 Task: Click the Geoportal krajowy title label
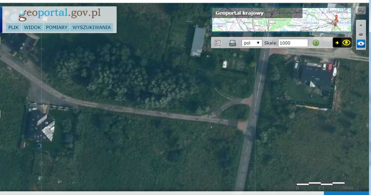tap(239, 13)
